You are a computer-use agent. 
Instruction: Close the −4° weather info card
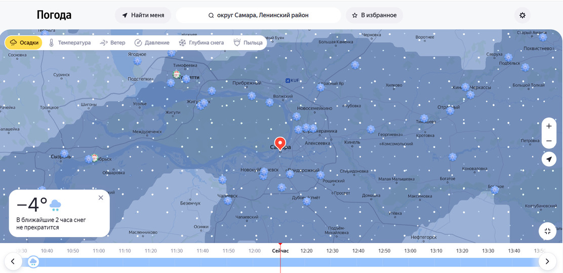[101, 198]
